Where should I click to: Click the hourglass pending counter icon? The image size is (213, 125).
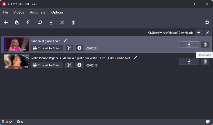tap(3, 122)
